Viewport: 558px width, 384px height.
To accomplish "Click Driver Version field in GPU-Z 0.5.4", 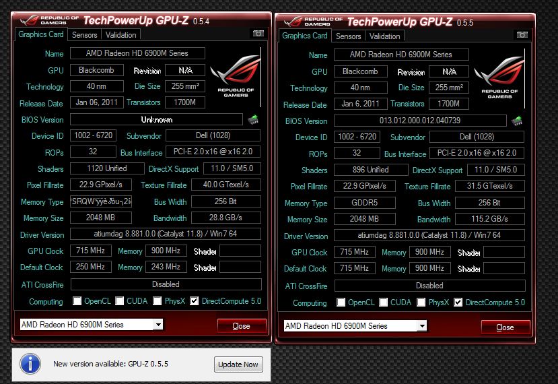I will pyautogui.click(x=166, y=234).
